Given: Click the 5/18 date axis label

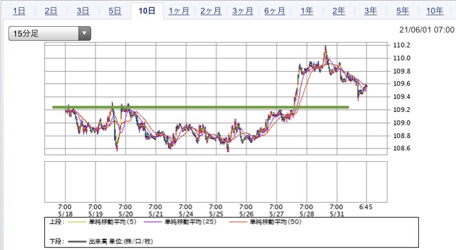Looking at the screenshot, I should coord(65,214).
